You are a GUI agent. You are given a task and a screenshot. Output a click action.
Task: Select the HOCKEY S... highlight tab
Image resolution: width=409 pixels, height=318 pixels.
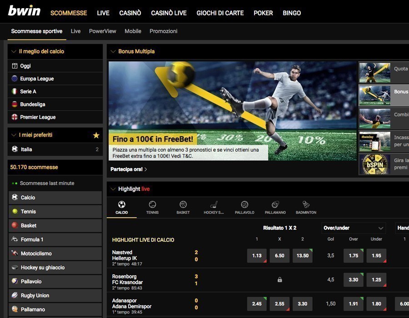pyautogui.click(x=214, y=208)
